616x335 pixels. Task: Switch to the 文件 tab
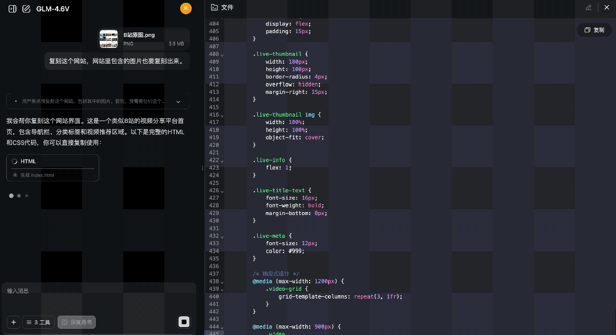[x=227, y=7]
